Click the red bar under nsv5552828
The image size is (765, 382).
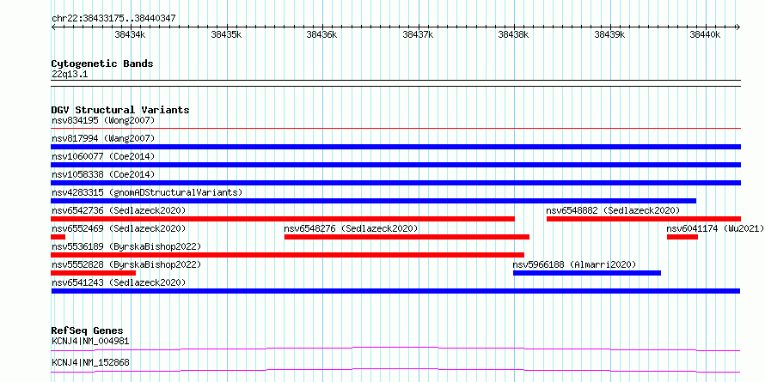point(93,273)
